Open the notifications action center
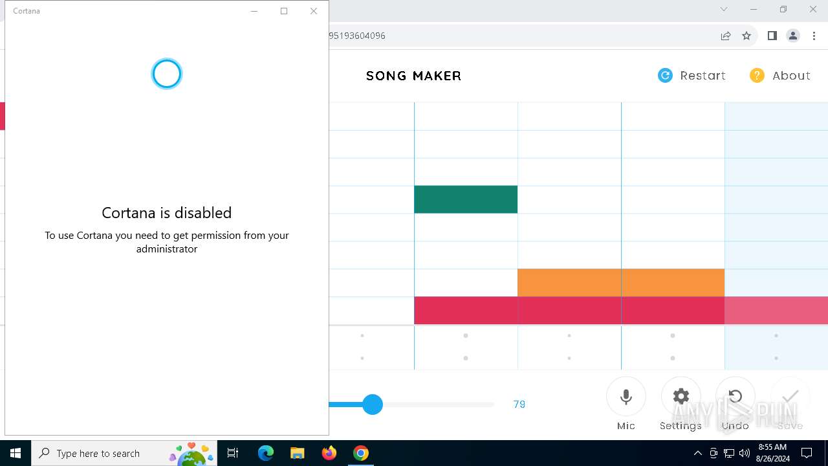Viewport: 828px width, 466px height. [x=807, y=453]
